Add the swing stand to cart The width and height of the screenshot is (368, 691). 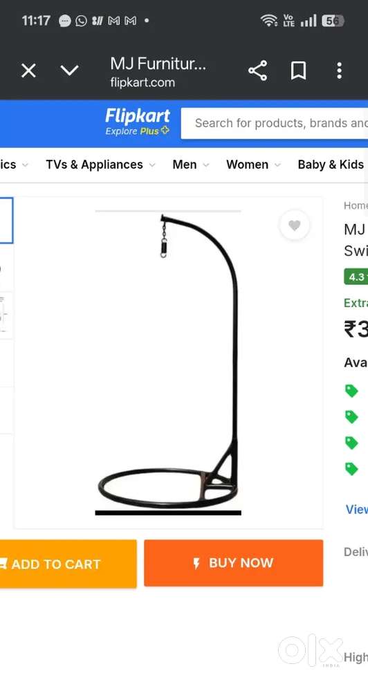tap(68, 564)
